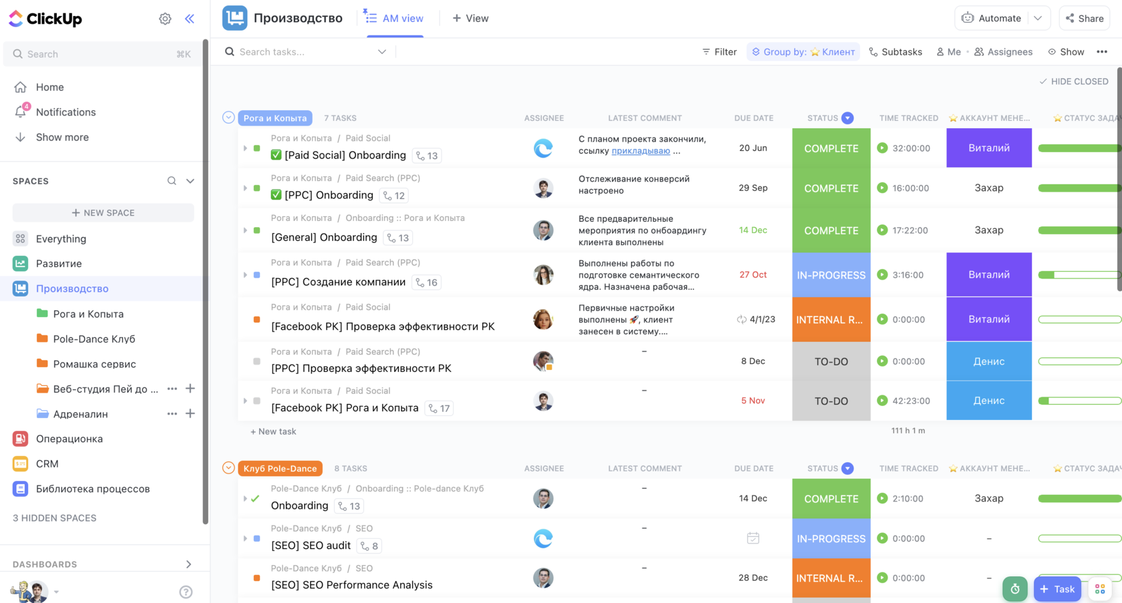Set due date for [SEO] SEO audit

click(753, 538)
